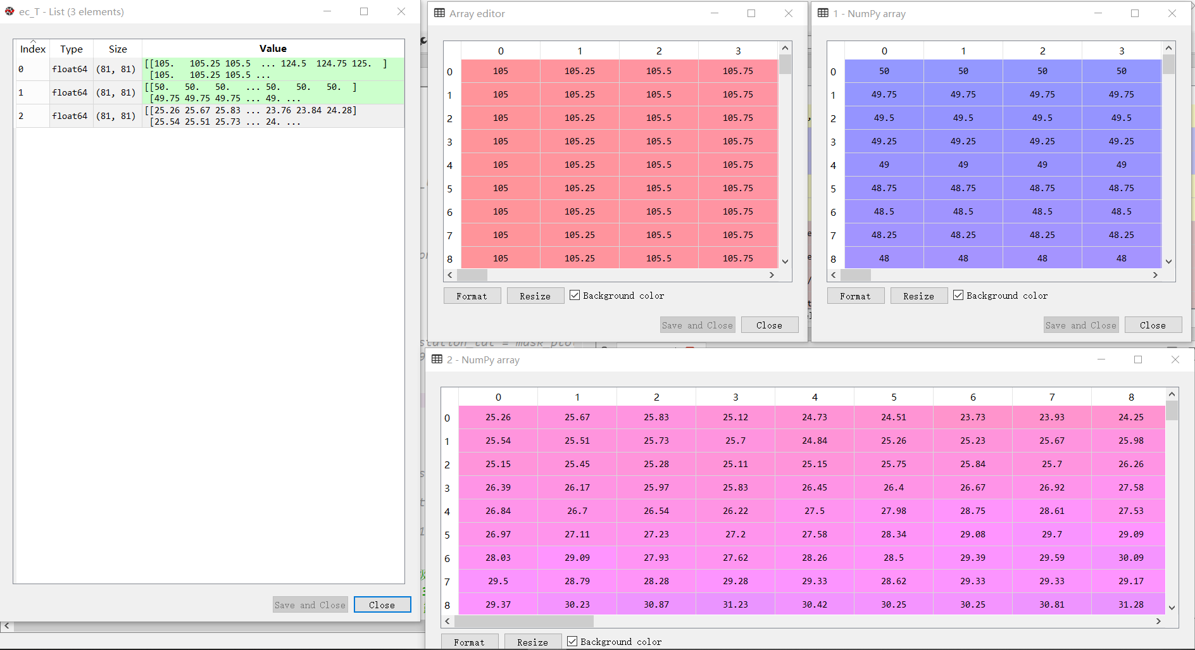Click the grid icon beside 2 - NumPy array title
Screen dimensions: 1195x650
(437, 359)
